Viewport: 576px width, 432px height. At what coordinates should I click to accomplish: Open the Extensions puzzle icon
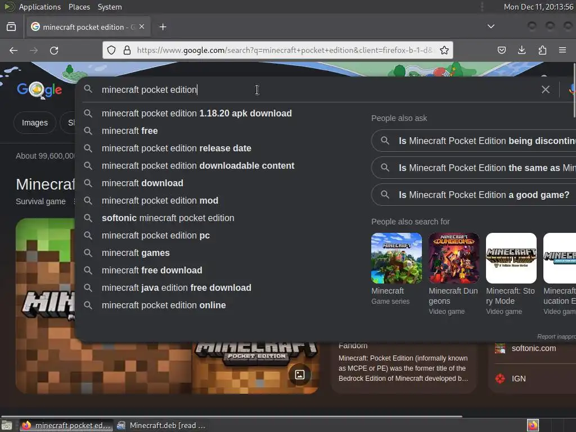pyautogui.click(x=542, y=50)
